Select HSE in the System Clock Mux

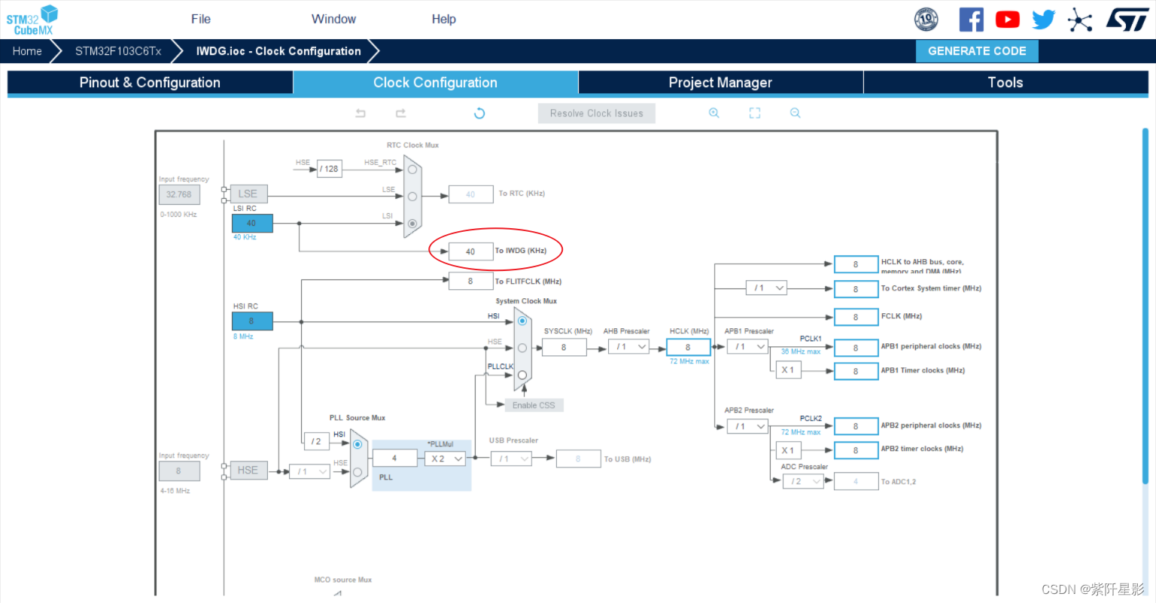pos(522,348)
